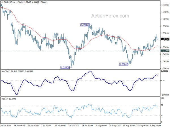The width and height of the screenshot is (170, 128).
Task: Click the 12 Jul 04:00 time label
Action: [60, 126]
